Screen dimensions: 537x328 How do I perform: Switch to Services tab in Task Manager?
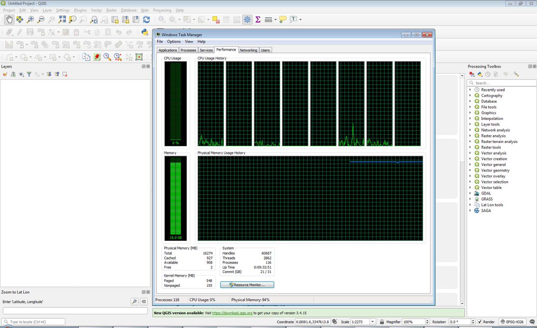(x=206, y=50)
